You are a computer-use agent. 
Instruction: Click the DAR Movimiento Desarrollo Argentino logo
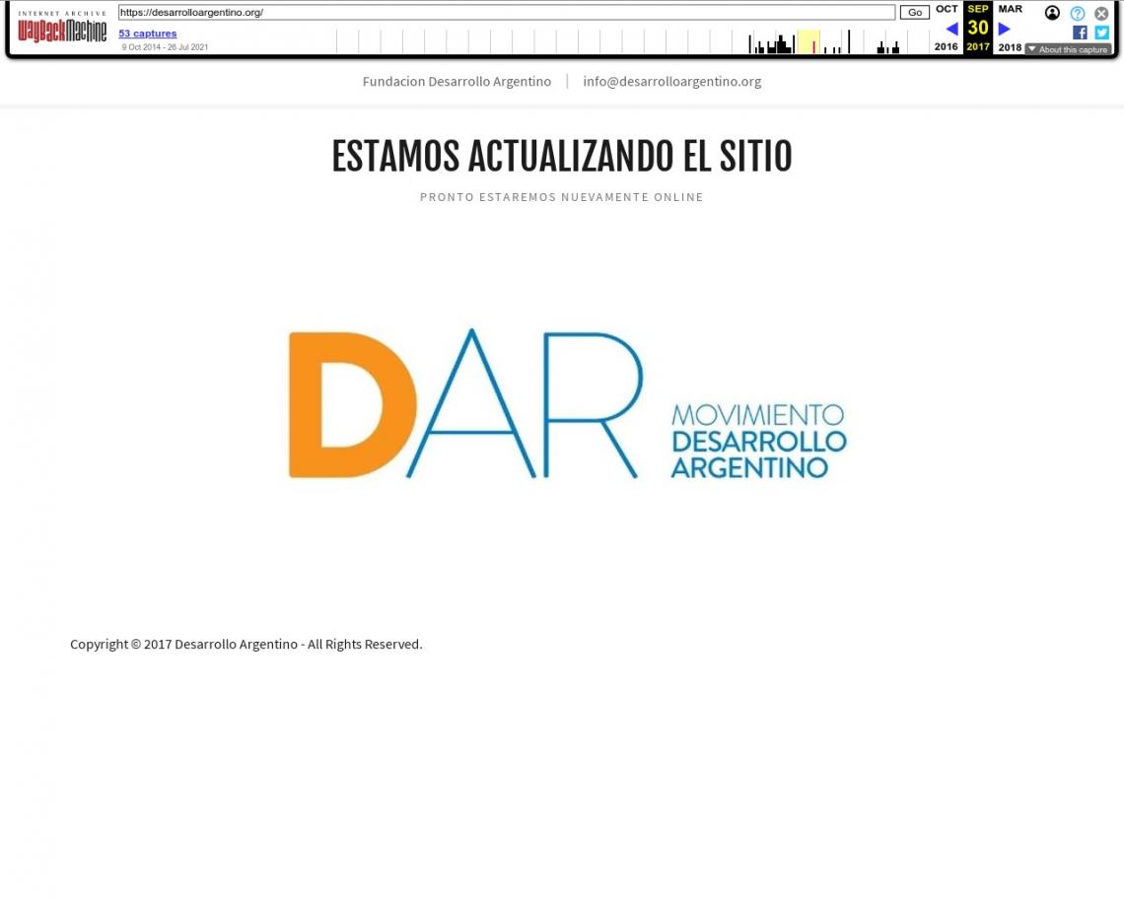(x=567, y=403)
